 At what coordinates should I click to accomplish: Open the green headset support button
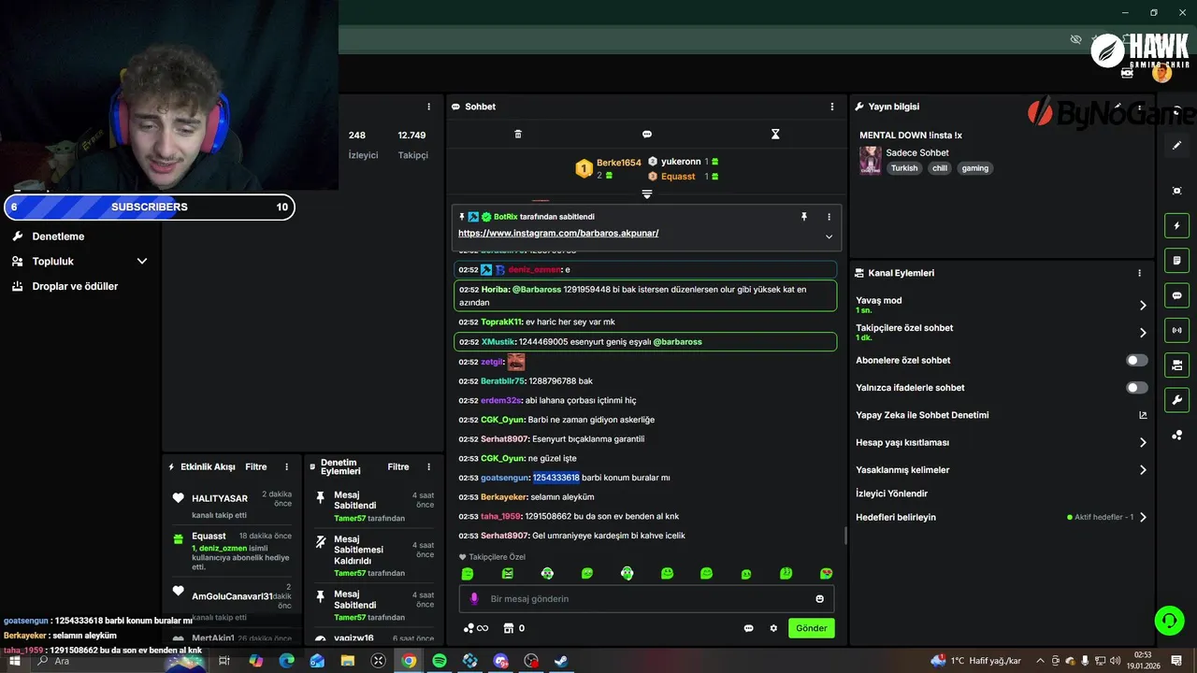point(1168,620)
